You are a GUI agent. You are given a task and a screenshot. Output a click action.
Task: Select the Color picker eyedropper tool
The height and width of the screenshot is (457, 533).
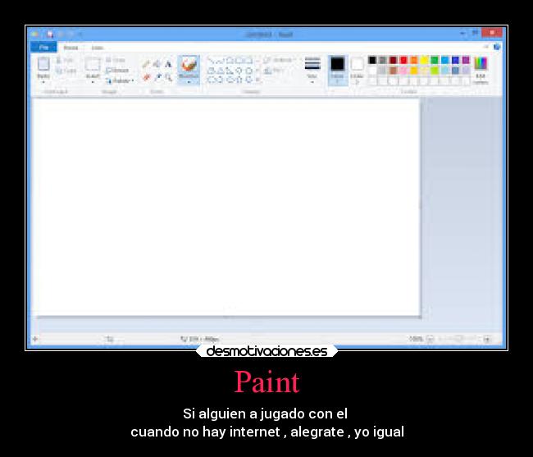pos(157,77)
